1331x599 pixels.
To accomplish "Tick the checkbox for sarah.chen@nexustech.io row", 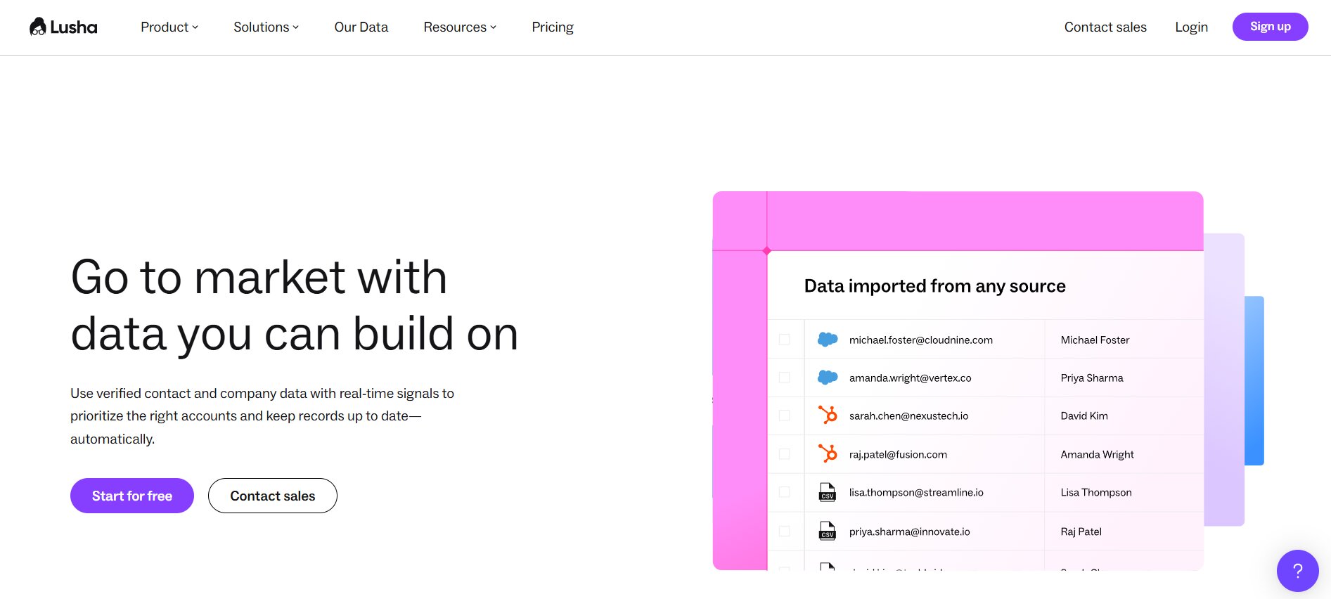I will pos(785,416).
